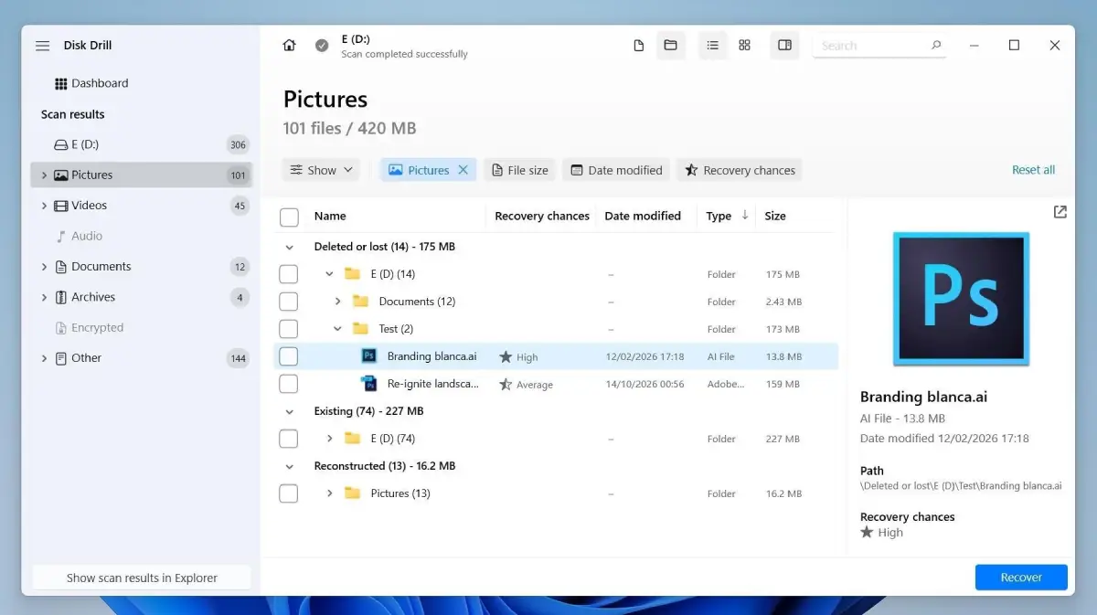Click the folder icon of Documents (12)
The width and height of the screenshot is (1097, 615).
(360, 302)
